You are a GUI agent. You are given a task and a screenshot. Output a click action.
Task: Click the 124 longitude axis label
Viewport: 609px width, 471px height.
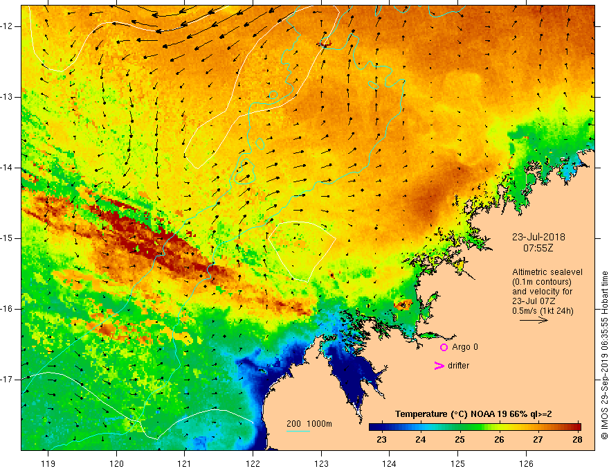[x=390, y=463]
